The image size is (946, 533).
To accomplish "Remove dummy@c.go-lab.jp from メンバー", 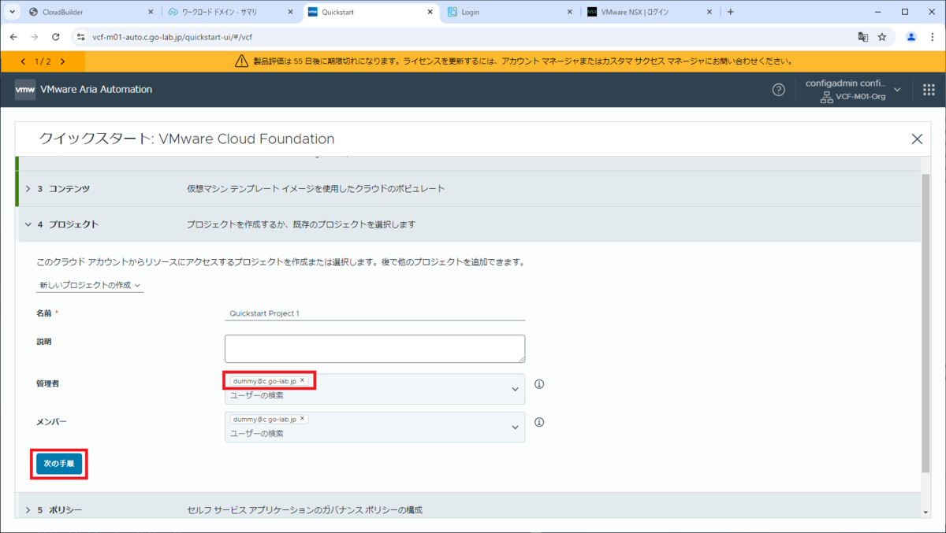I will pyautogui.click(x=302, y=419).
